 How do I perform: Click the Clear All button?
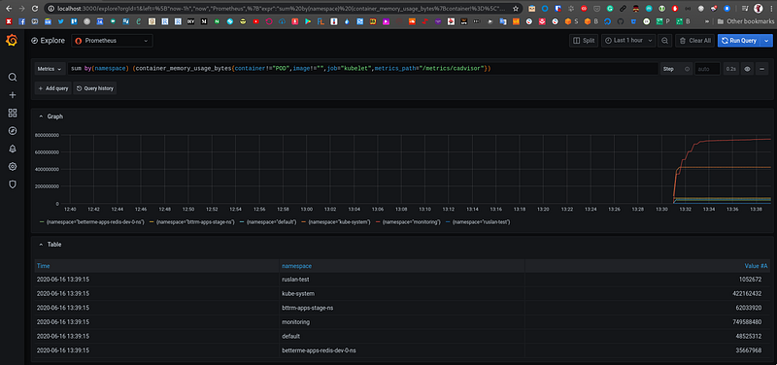694,41
